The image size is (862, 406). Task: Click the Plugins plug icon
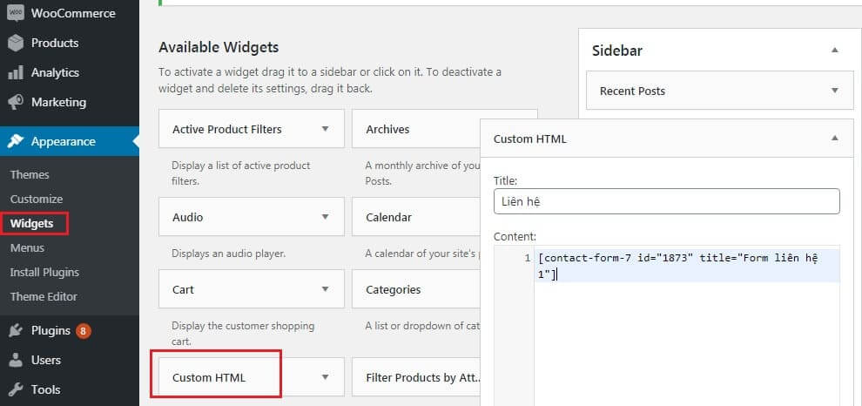tap(15, 330)
